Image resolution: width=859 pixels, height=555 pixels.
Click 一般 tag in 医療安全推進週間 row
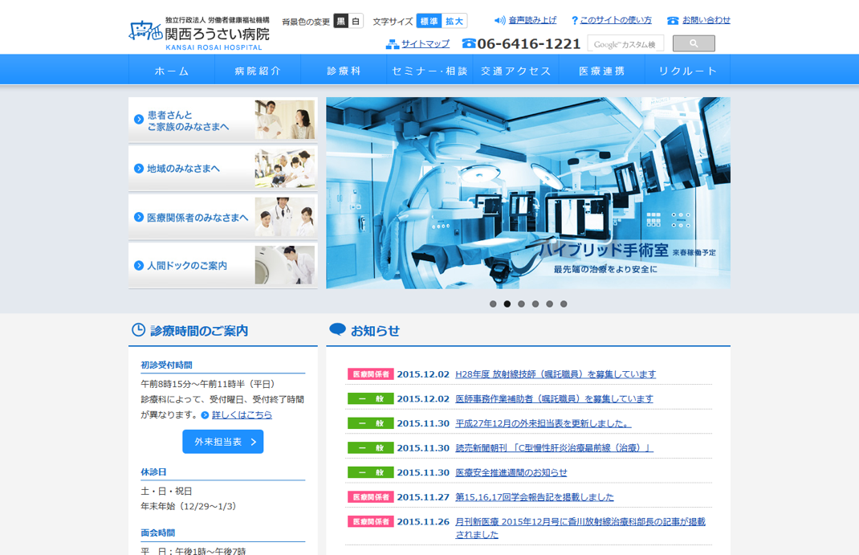coord(371,472)
